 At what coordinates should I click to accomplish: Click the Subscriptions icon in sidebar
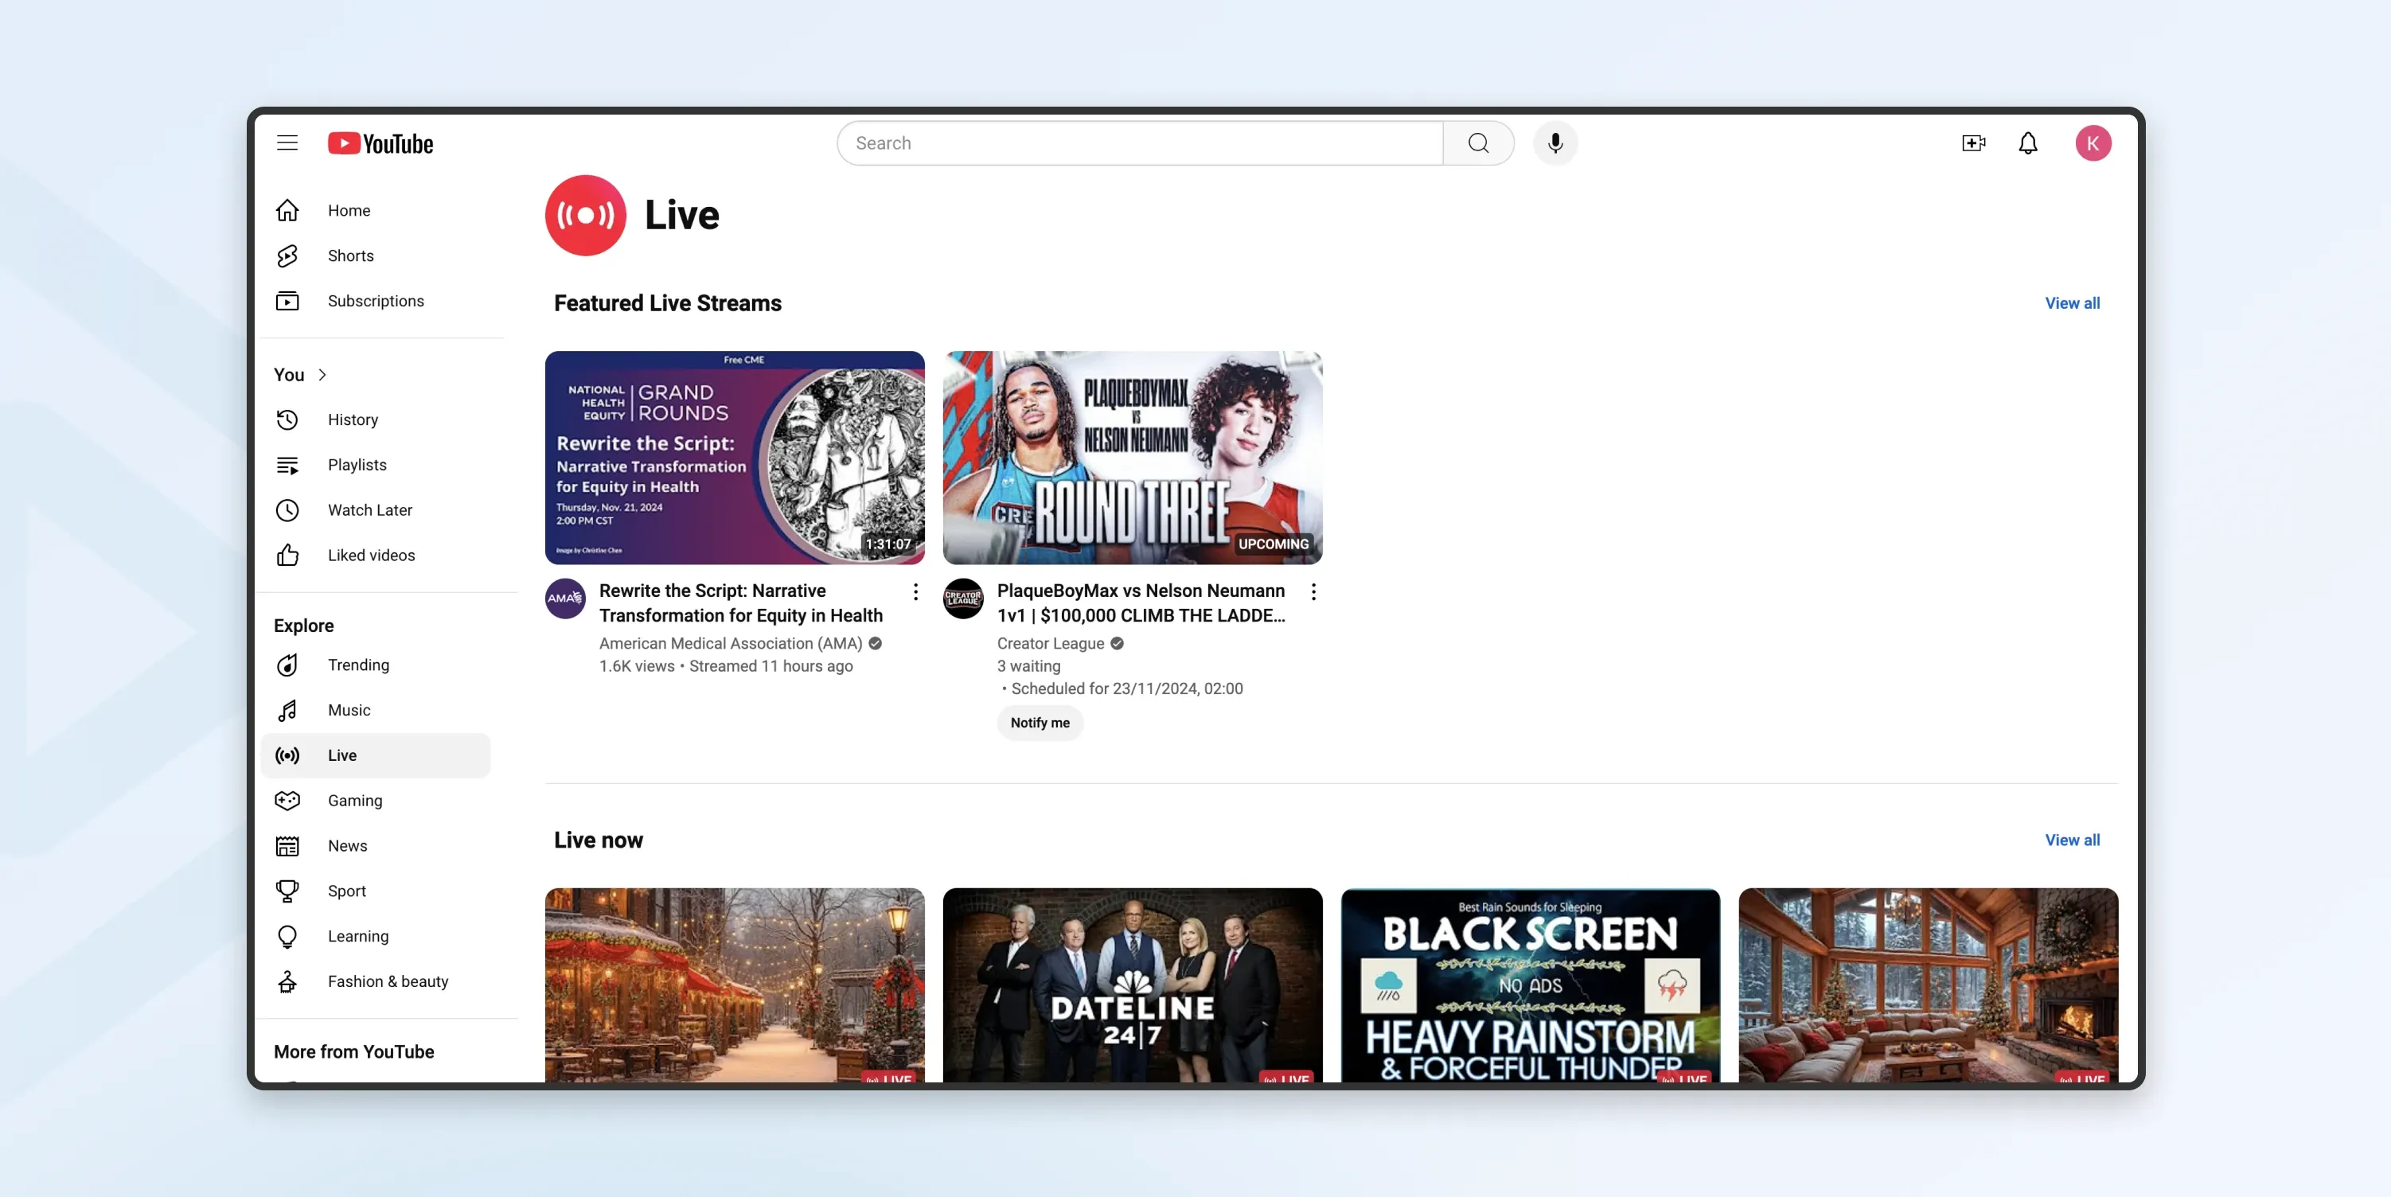coord(287,301)
